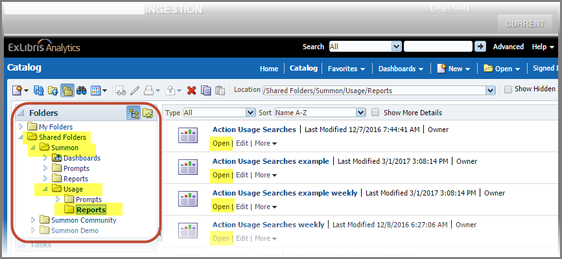This screenshot has width=562, height=259.
Task: Expand the Summon Demo folder node
Action: (x=33, y=231)
